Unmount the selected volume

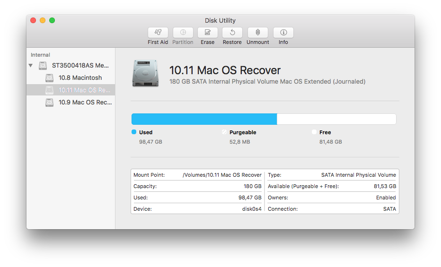click(257, 33)
